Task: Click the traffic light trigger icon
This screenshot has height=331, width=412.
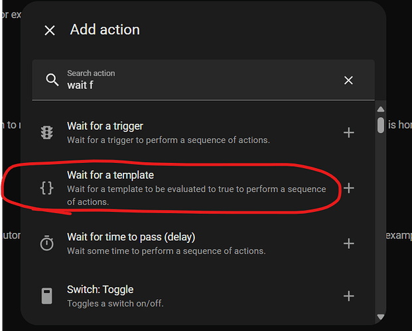Action: pos(46,132)
